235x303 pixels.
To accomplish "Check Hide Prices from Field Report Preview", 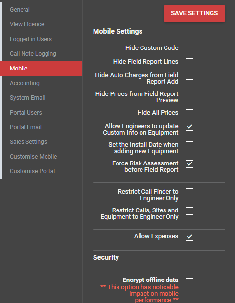I will coord(189,94).
